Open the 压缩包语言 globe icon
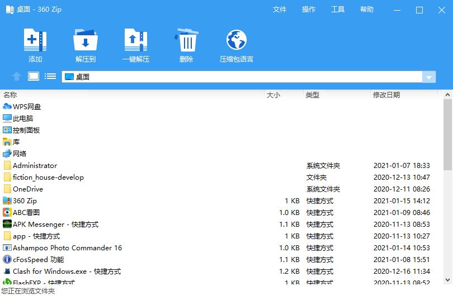The image size is (453, 299). pyautogui.click(x=237, y=40)
